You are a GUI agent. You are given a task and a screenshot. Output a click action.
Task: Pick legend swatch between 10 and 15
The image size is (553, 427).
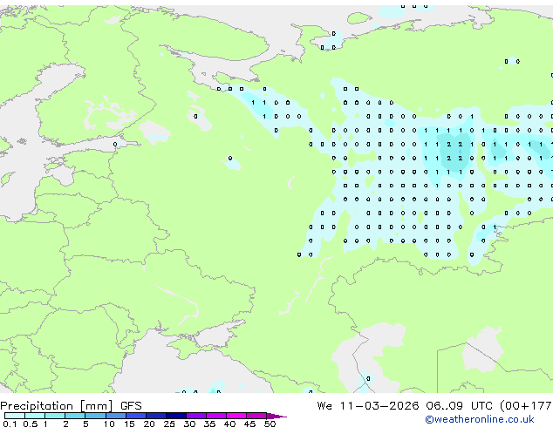(115, 416)
